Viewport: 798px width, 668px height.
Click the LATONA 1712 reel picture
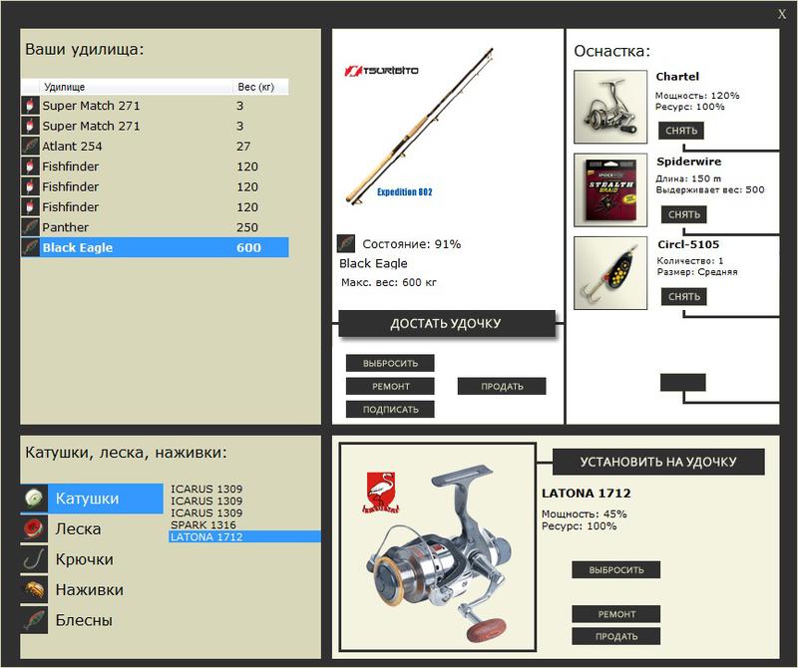point(438,547)
